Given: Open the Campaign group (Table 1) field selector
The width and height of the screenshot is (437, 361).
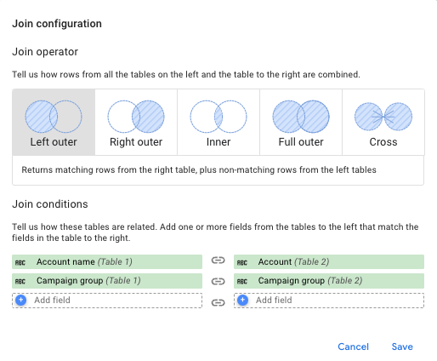Looking at the screenshot, I should pos(107,281).
